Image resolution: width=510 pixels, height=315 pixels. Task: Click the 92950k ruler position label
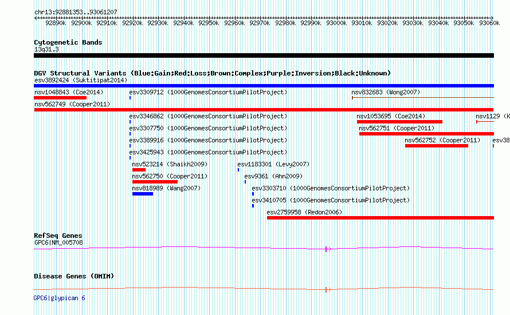pyautogui.click(x=209, y=23)
